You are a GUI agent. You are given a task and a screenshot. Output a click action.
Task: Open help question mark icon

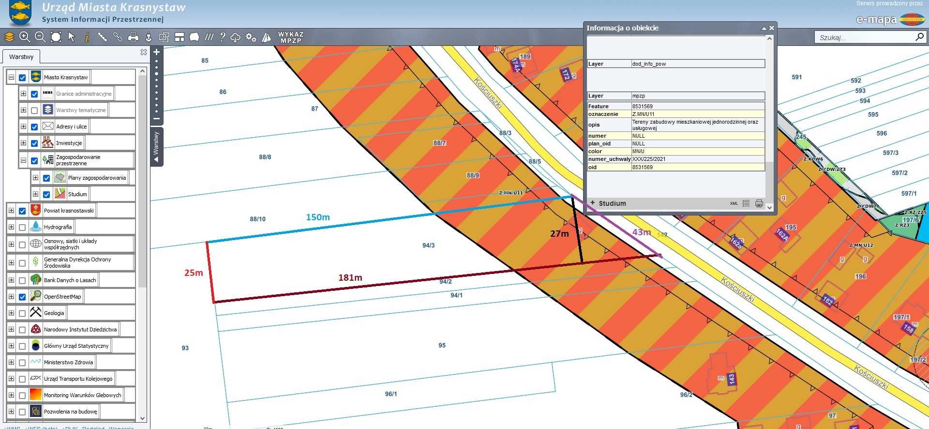[x=222, y=37]
